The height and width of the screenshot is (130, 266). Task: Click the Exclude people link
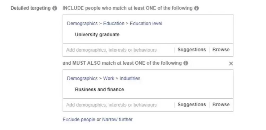point(79,119)
